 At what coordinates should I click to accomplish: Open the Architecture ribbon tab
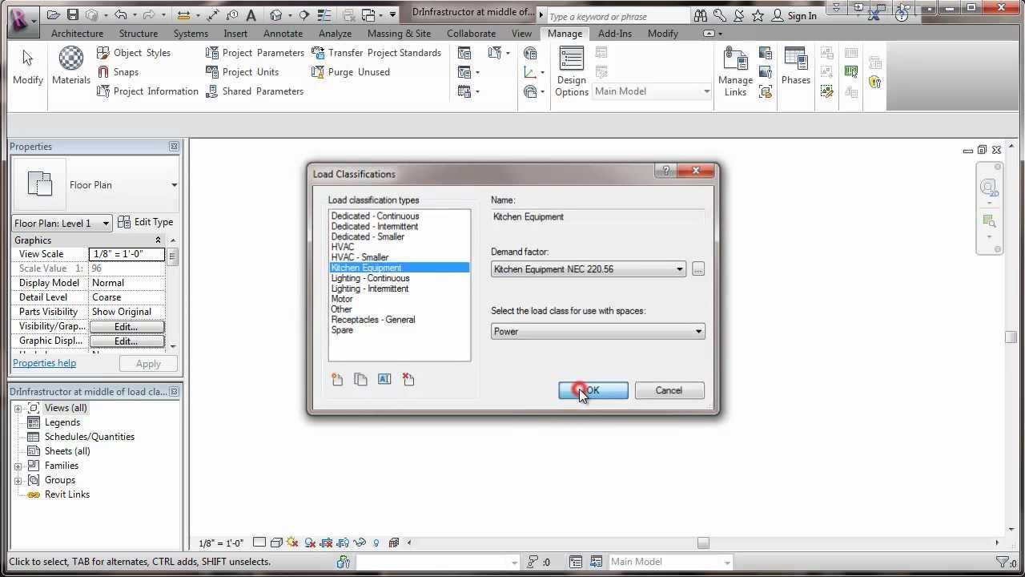point(77,34)
